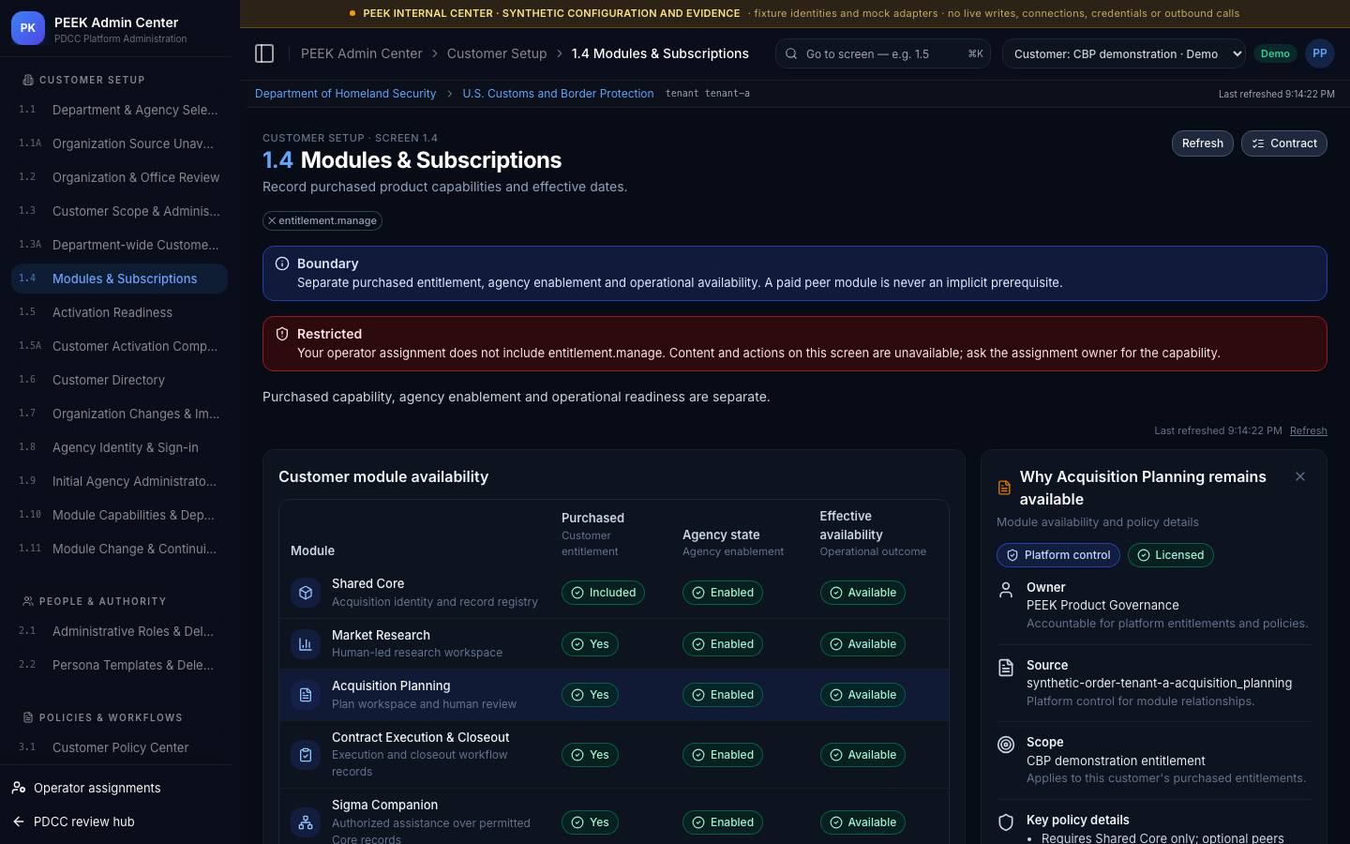Open Module Change & Continuity nav item
Screen dimensions: 1350x844
120,549
